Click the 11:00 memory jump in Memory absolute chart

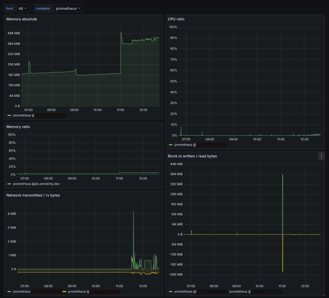click(x=121, y=53)
